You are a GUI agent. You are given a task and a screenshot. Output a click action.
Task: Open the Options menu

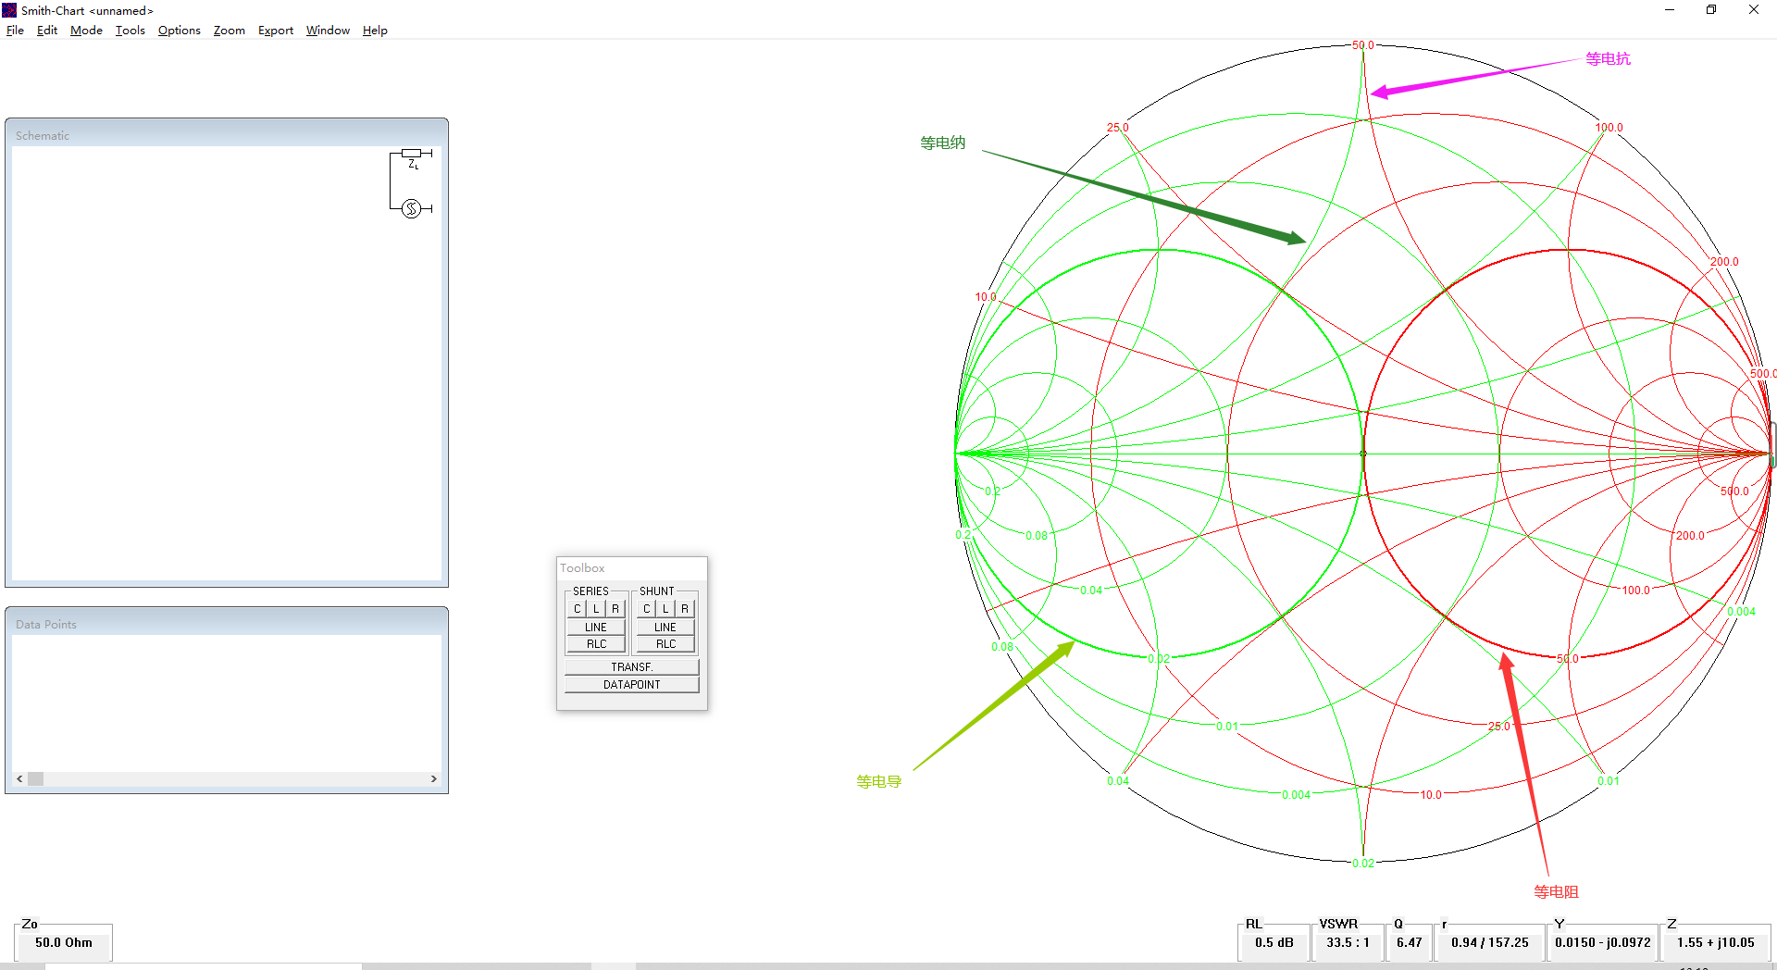click(x=180, y=31)
